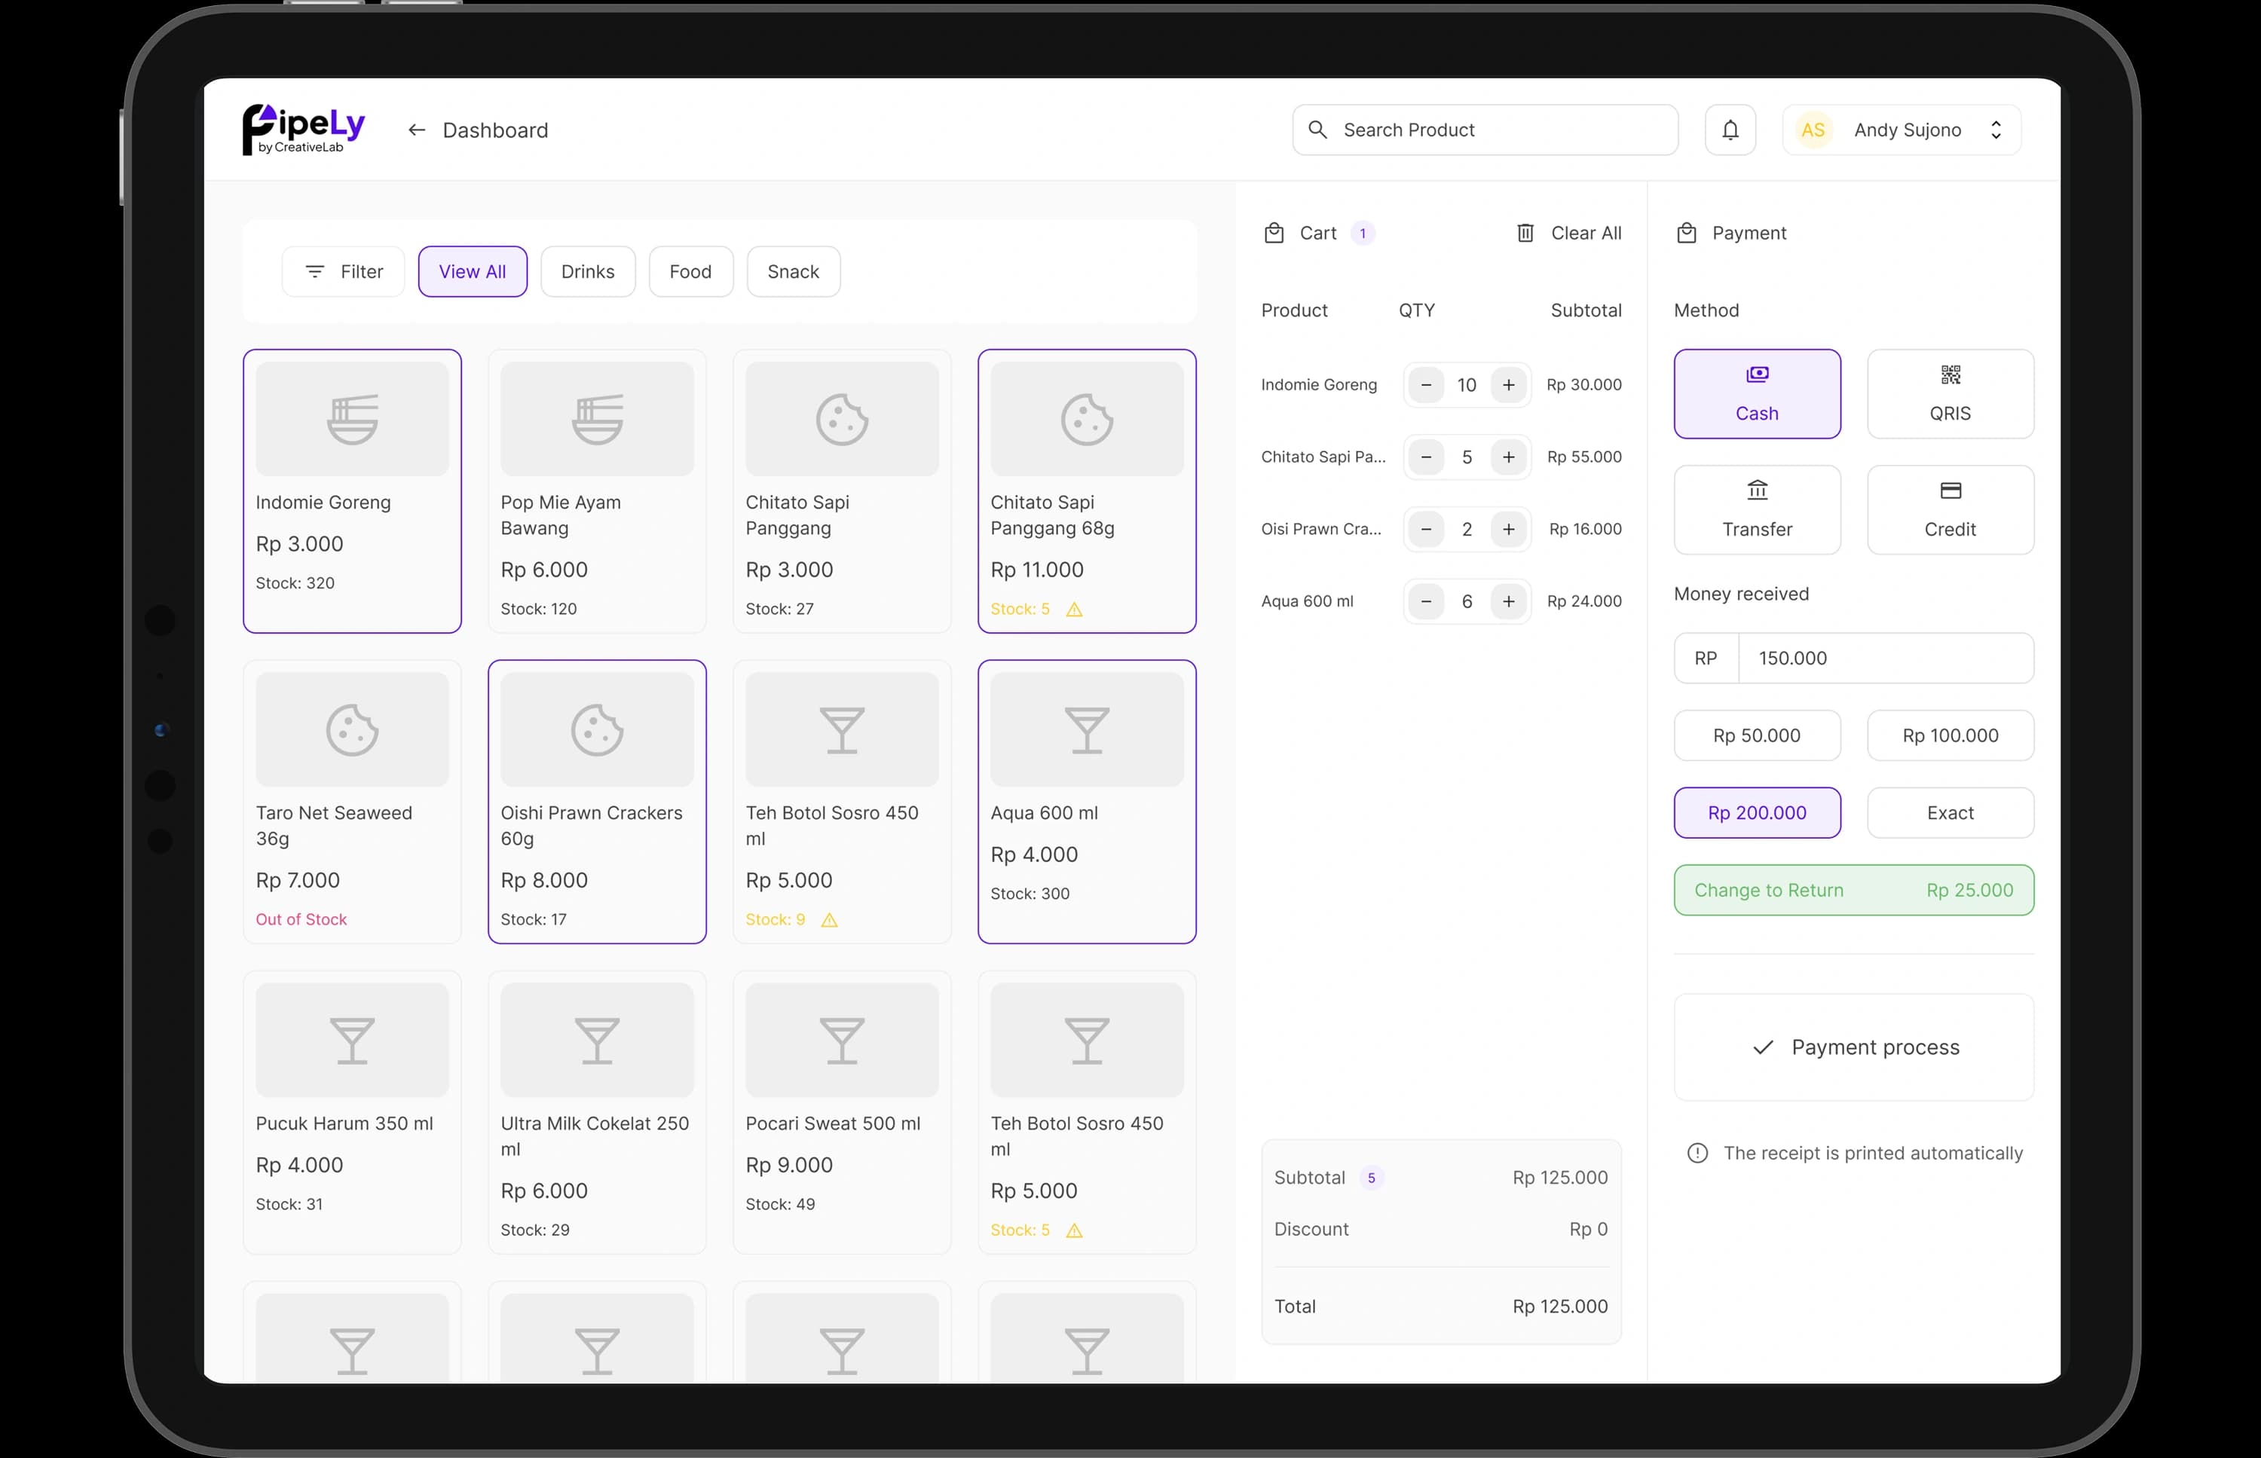The height and width of the screenshot is (1458, 2261).
Task: Switch to the Snack category
Action: point(794,272)
